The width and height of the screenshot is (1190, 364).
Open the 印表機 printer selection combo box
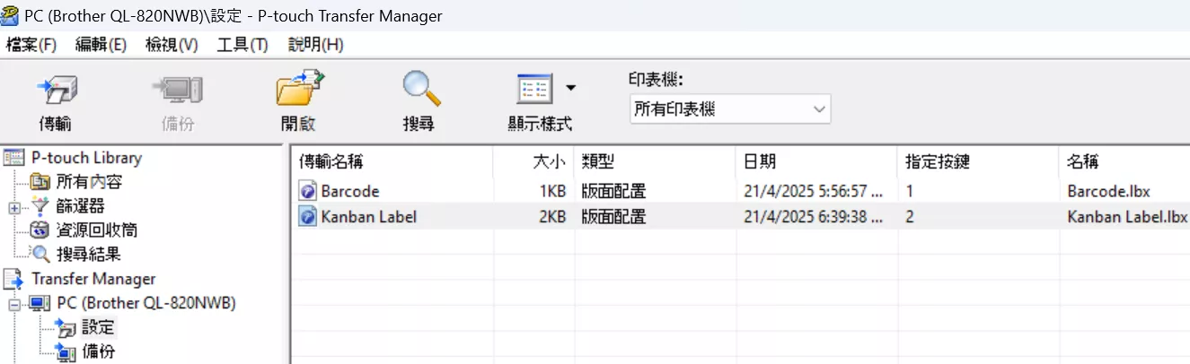729,109
